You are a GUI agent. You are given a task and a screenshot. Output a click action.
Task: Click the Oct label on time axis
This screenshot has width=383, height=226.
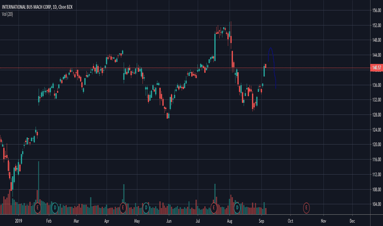[x=291, y=221]
